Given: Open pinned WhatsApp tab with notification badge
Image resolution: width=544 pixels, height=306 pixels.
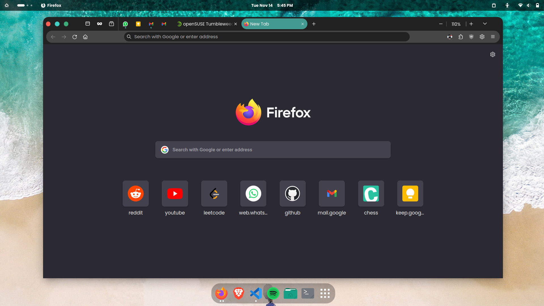Looking at the screenshot, I should coord(125,24).
